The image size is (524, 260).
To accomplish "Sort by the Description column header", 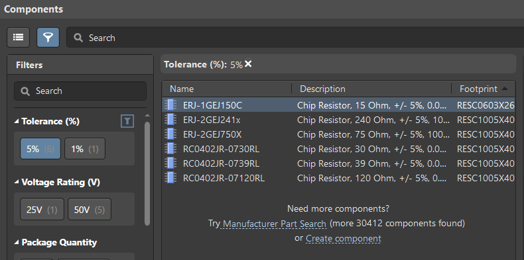I will point(322,89).
